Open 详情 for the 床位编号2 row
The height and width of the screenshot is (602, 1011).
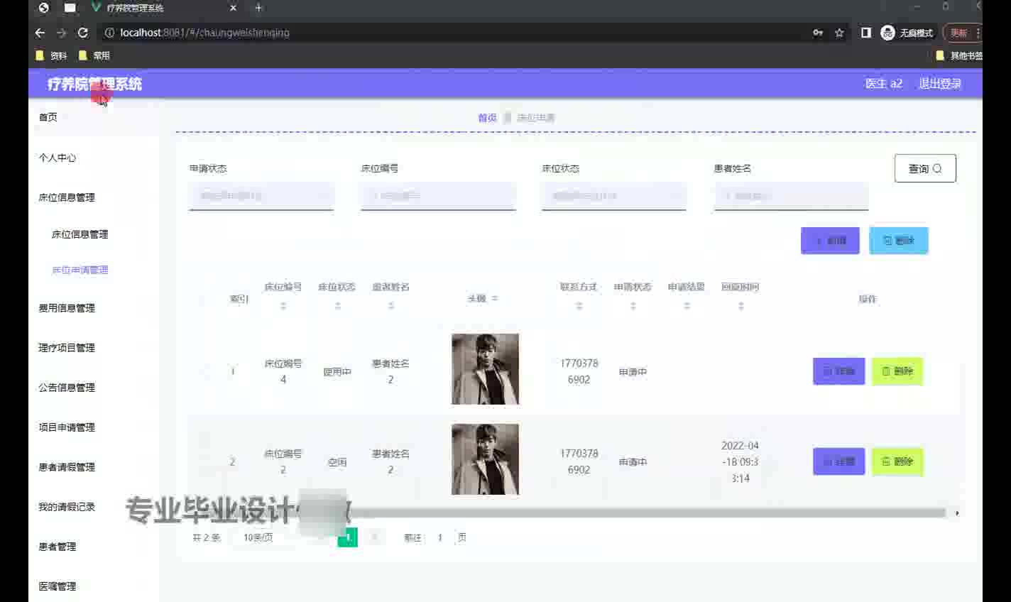838,461
